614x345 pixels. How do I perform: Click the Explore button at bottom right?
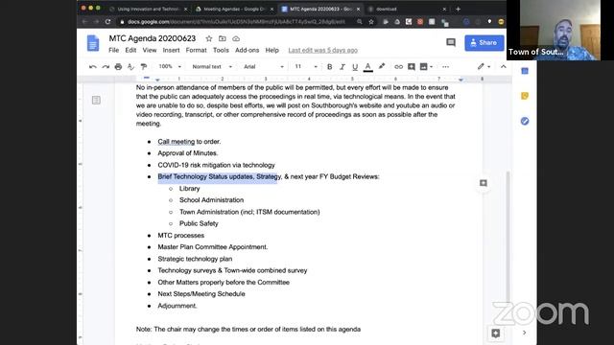tap(496, 333)
